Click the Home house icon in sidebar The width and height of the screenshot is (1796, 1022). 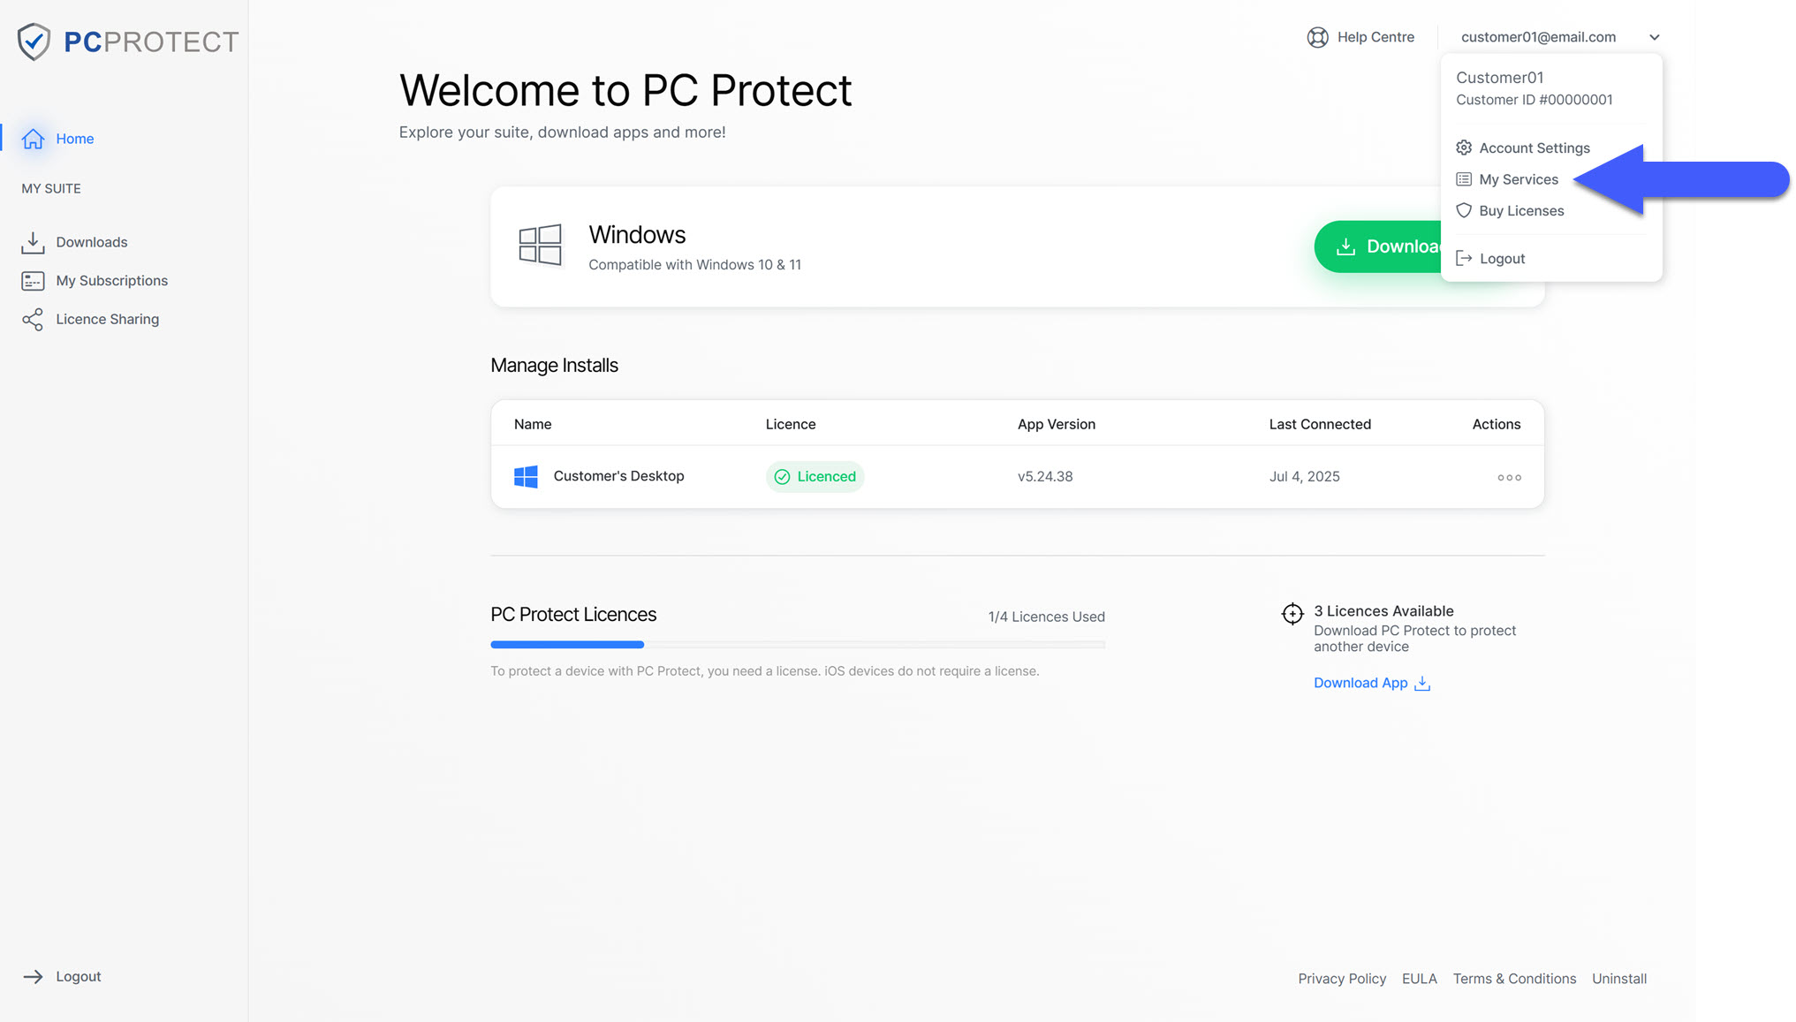[33, 139]
